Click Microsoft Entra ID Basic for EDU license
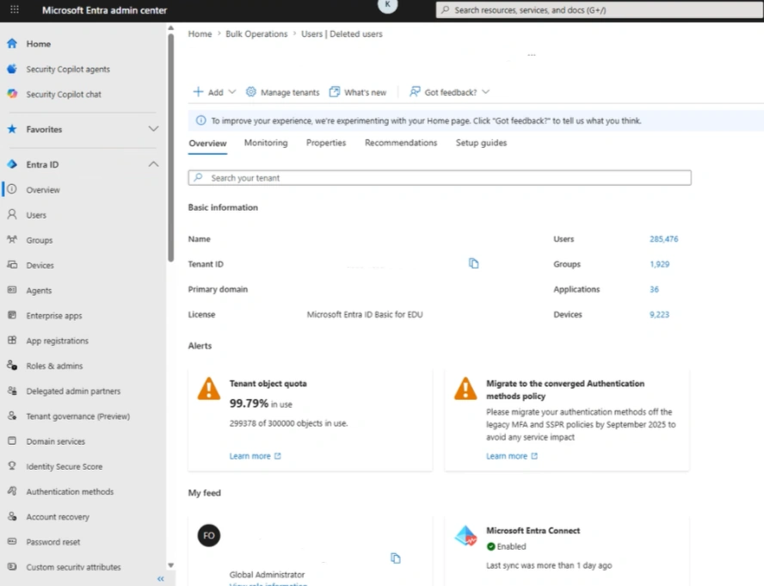The height and width of the screenshot is (586, 764). (x=365, y=314)
